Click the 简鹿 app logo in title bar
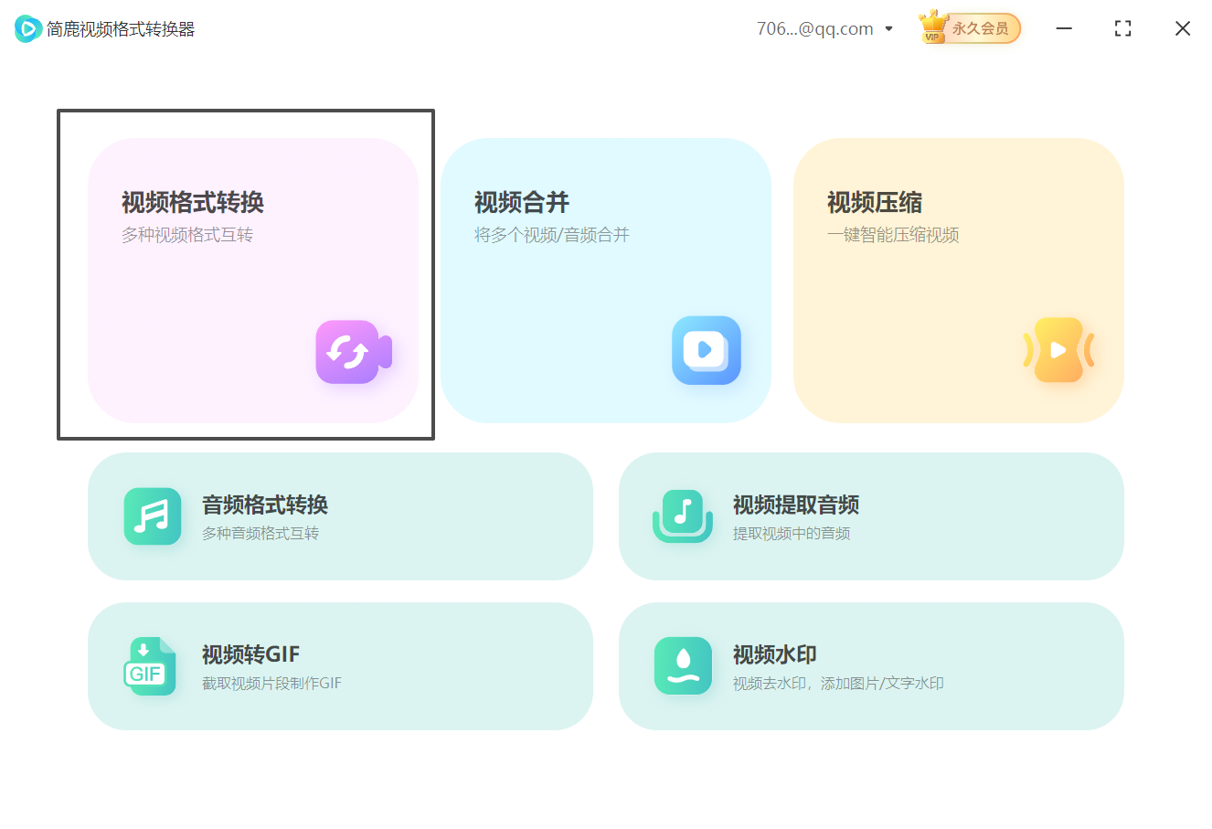The height and width of the screenshot is (829, 1212). tap(27, 27)
